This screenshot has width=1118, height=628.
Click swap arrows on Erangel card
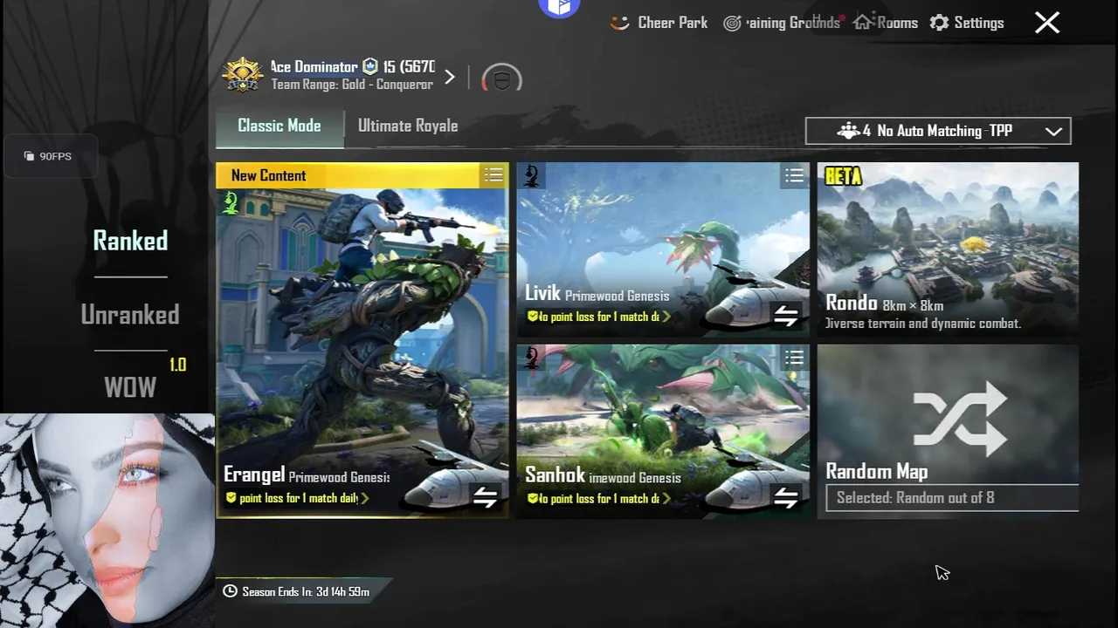pyautogui.click(x=485, y=497)
